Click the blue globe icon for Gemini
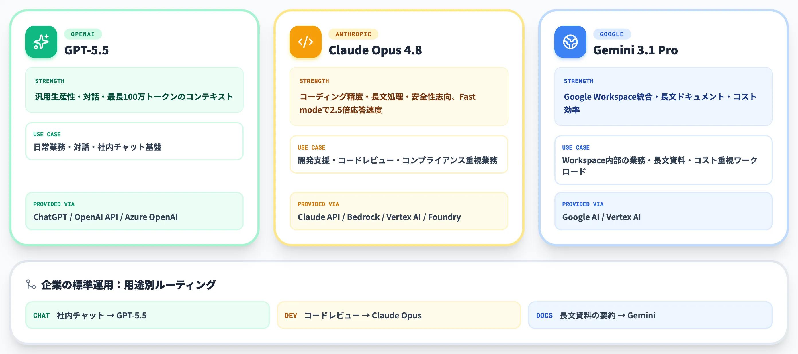The width and height of the screenshot is (798, 354). pos(570,42)
